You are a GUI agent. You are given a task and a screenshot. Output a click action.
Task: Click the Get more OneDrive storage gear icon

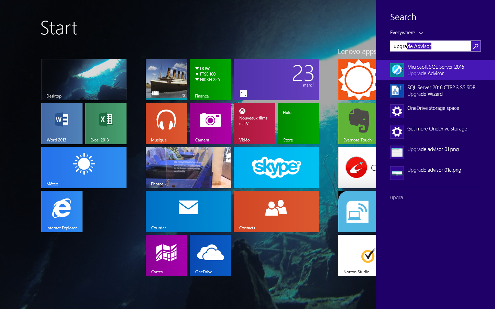pos(397,132)
